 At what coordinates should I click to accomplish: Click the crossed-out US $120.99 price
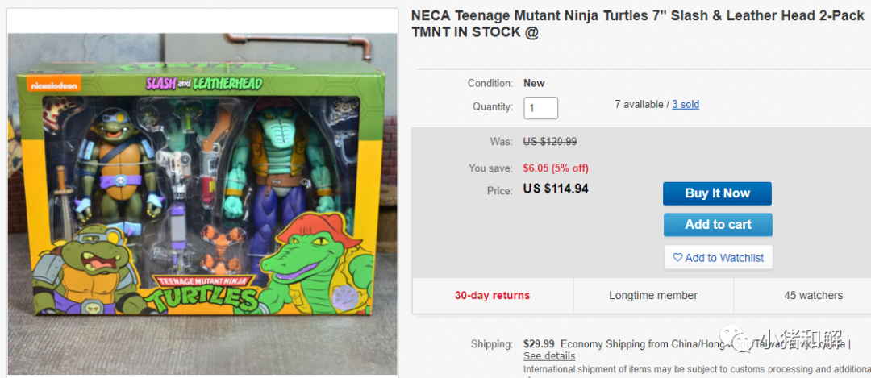tap(550, 142)
